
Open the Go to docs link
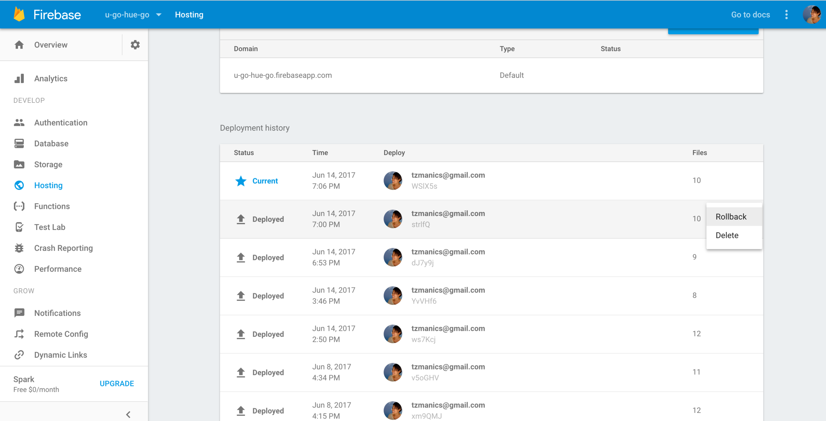pyautogui.click(x=750, y=15)
